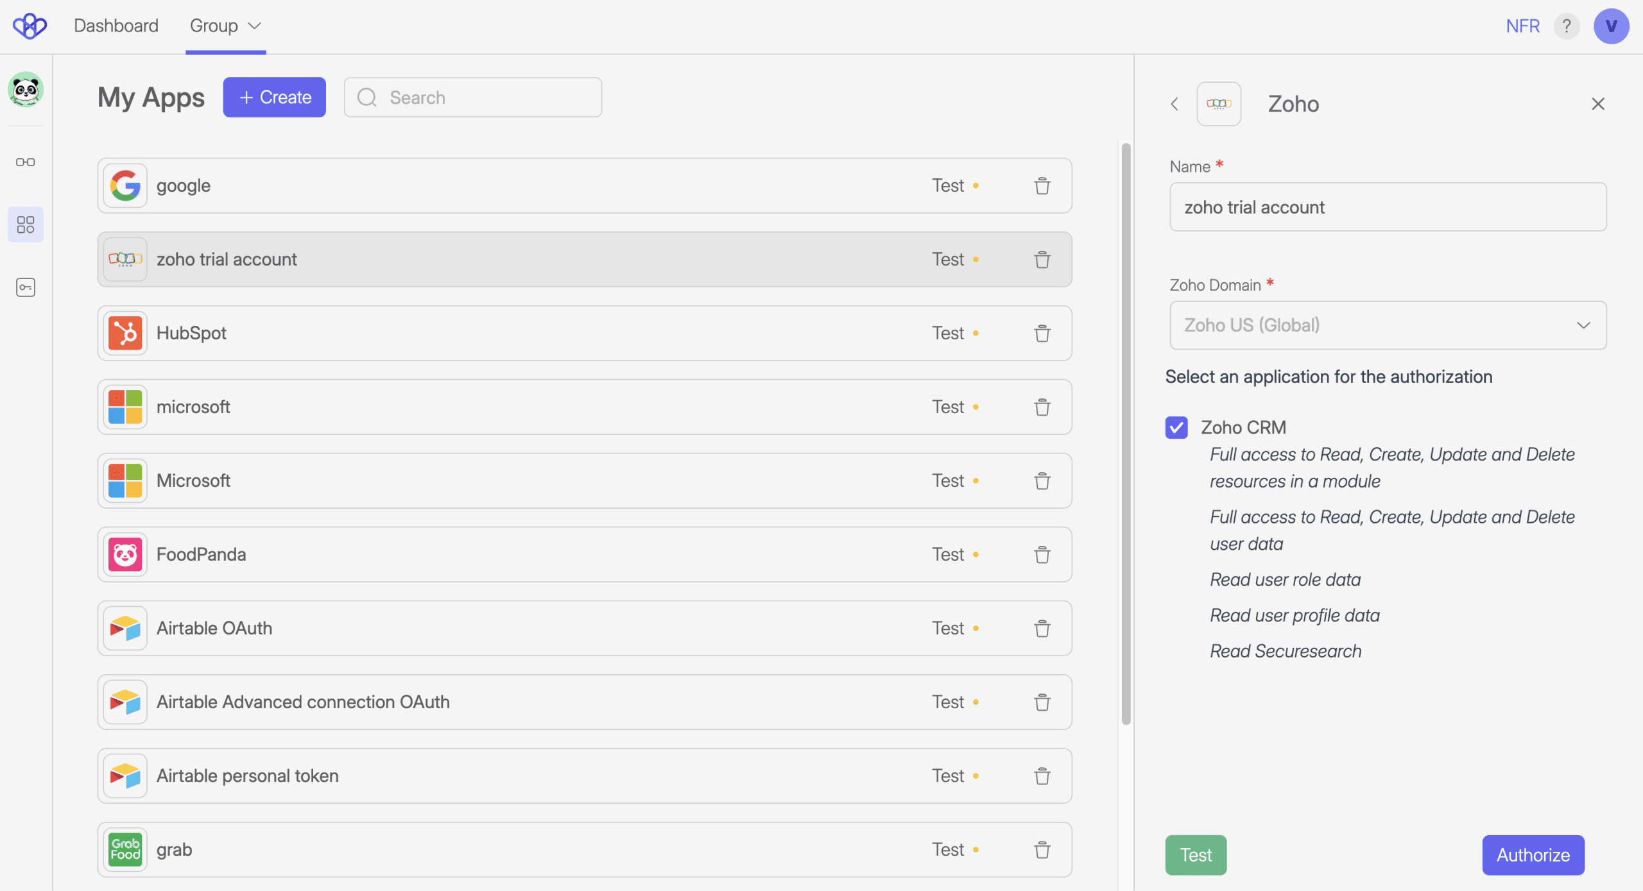Click the Read user role data text
1643x891 pixels.
click(x=1285, y=580)
